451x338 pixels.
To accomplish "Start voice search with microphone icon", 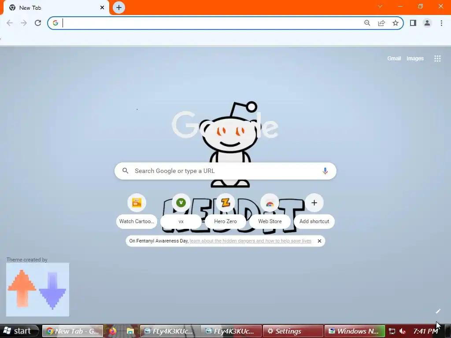I will click(325, 171).
